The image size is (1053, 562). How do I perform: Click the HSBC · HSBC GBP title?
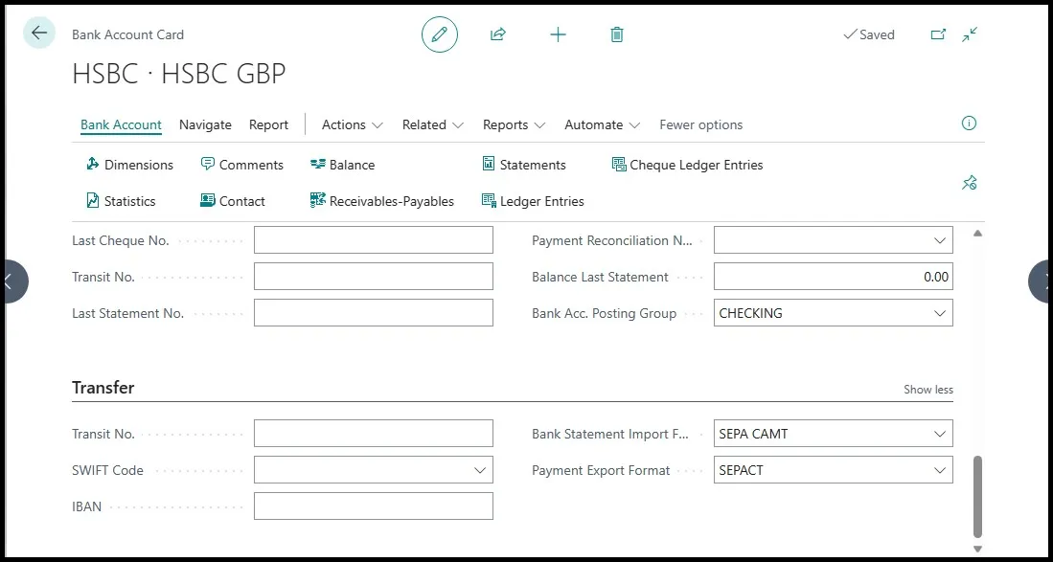178,74
